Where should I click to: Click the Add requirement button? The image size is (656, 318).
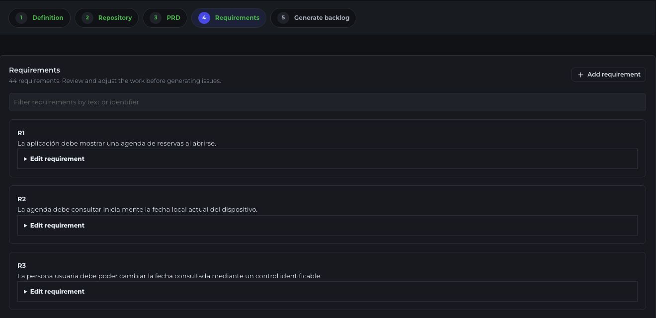(x=608, y=75)
